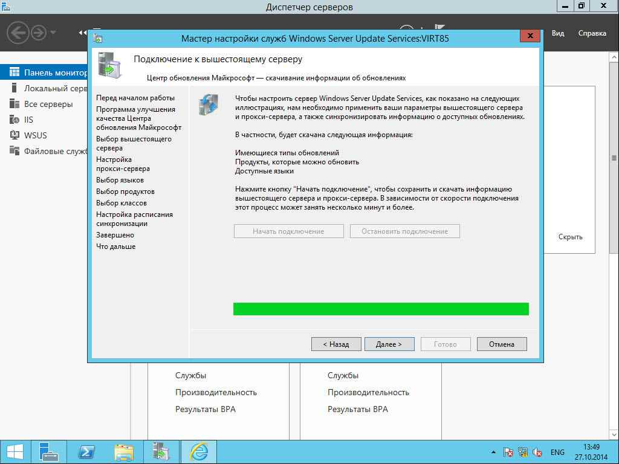Click scrollbar down arrow in Server Manager
This screenshot has width=619, height=464.
pyautogui.click(x=614, y=435)
